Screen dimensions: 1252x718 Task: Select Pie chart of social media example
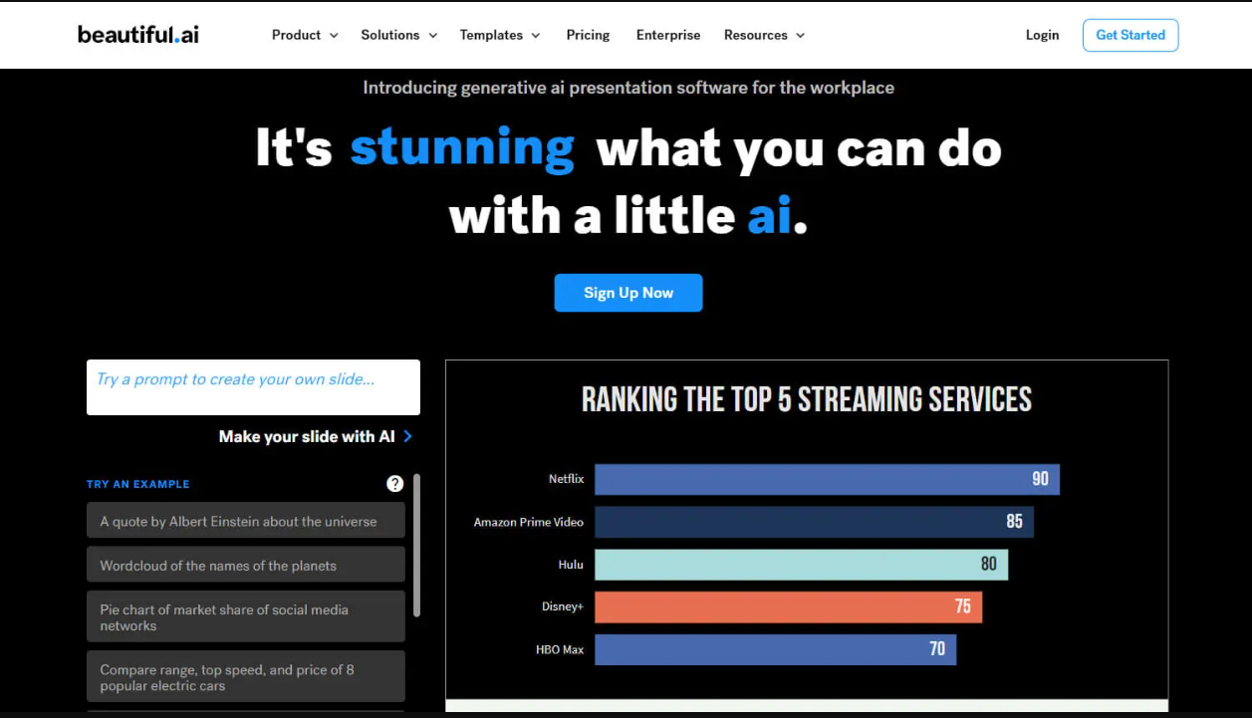246,617
